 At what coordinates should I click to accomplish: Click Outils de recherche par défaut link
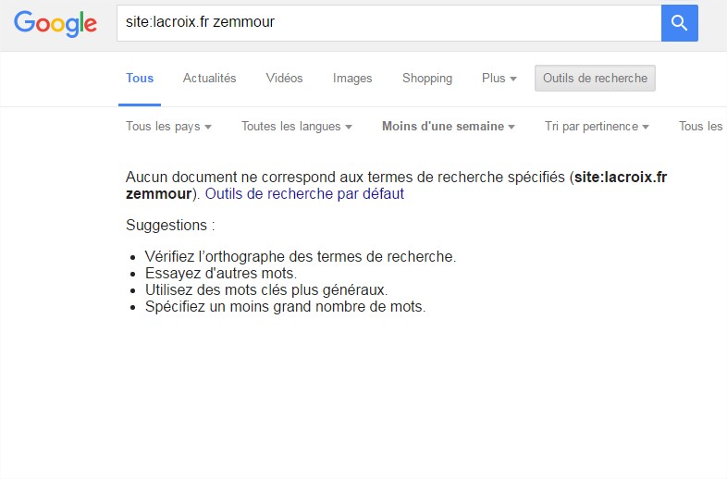(304, 193)
